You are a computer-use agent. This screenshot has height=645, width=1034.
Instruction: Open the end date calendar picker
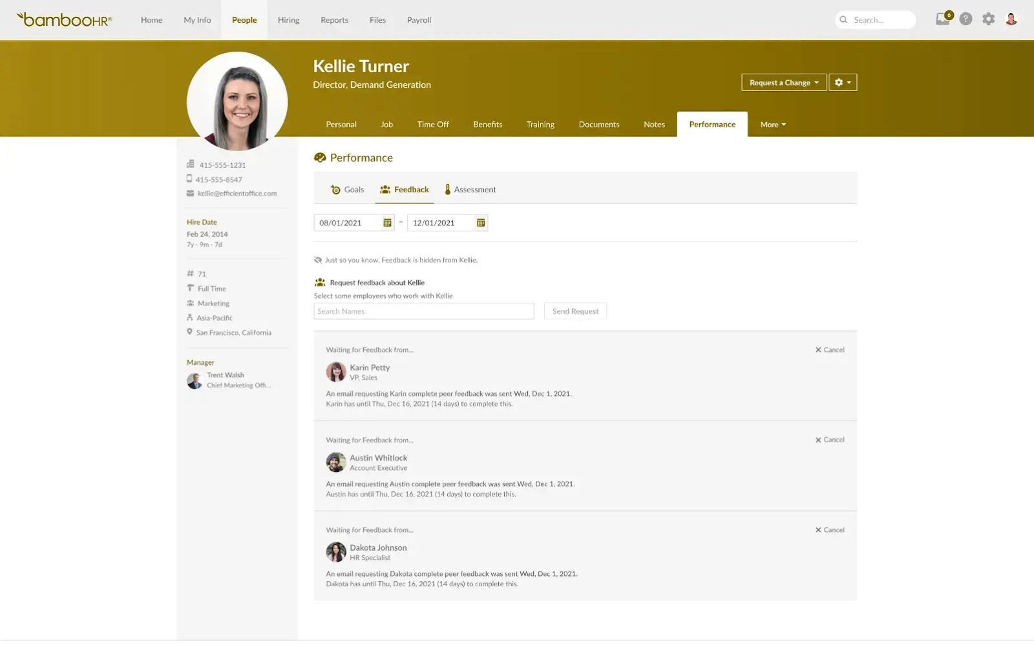[480, 223]
